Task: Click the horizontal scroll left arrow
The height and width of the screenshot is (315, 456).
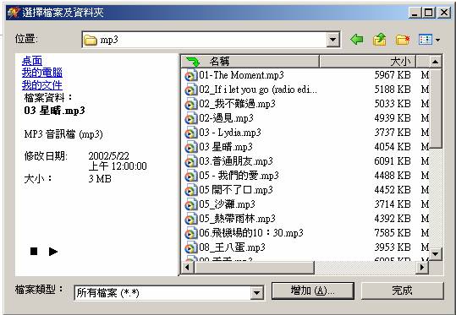Action: (x=187, y=267)
